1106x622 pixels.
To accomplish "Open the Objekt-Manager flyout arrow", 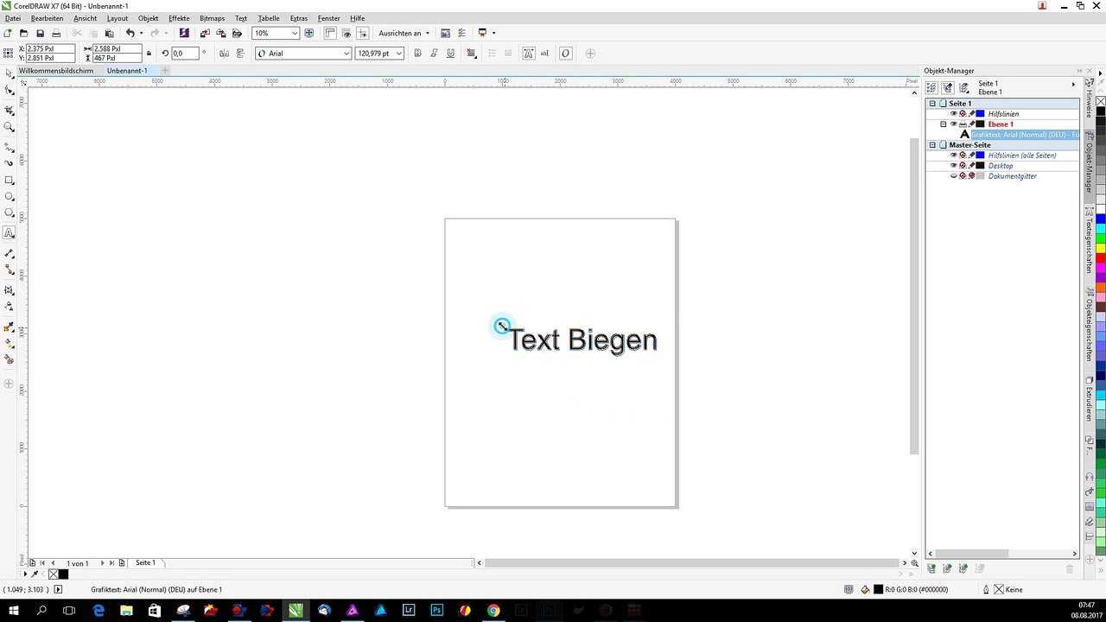I will tap(1073, 84).
